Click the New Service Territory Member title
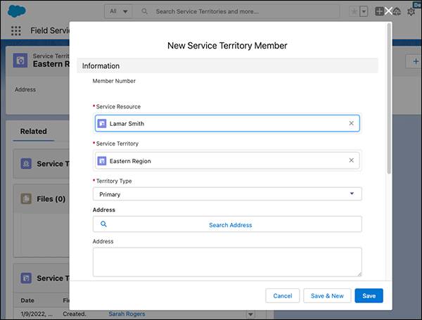Image resolution: width=422 pixels, height=320 pixels. (x=227, y=46)
